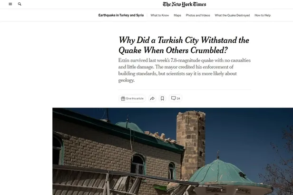This screenshot has height=195, width=293.
Task: Open the Photos and Videos tab
Action: click(x=198, y=15)
